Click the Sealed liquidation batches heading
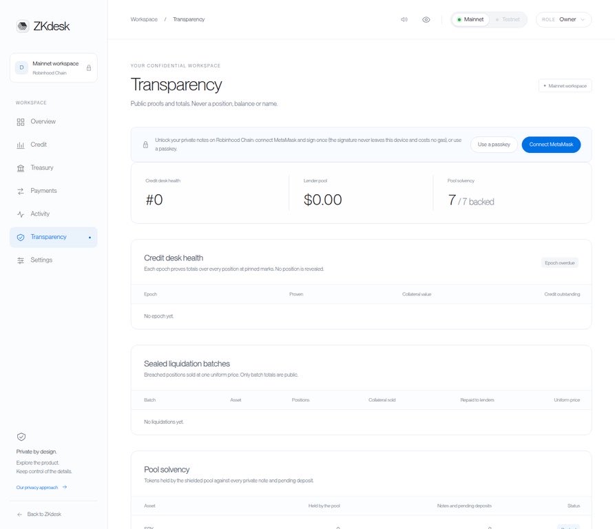This screenshot has height=529, width=615. click(187, 364)
